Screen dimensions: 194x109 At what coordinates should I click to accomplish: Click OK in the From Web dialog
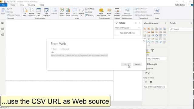[x=126, y=64]
